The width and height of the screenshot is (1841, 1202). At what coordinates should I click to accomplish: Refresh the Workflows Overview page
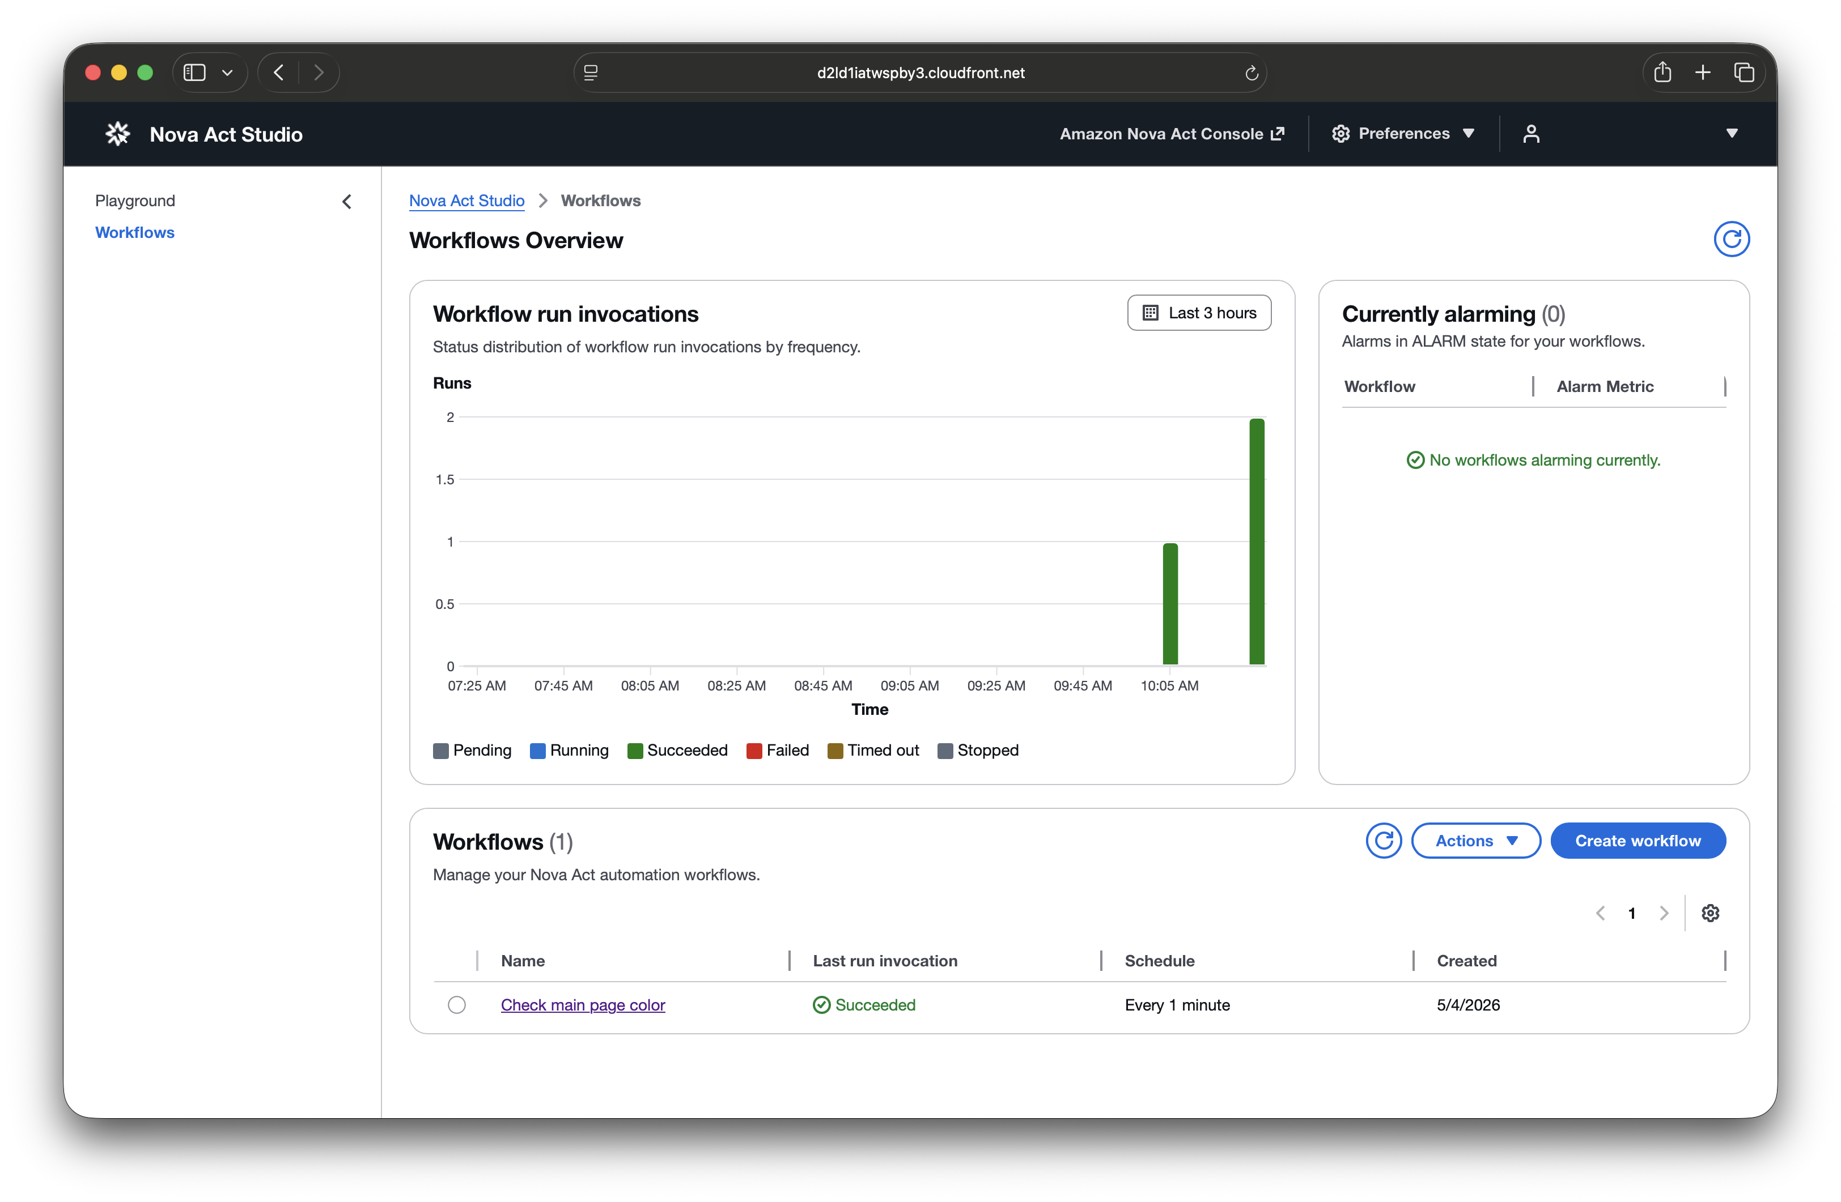tap(1731, 239)
